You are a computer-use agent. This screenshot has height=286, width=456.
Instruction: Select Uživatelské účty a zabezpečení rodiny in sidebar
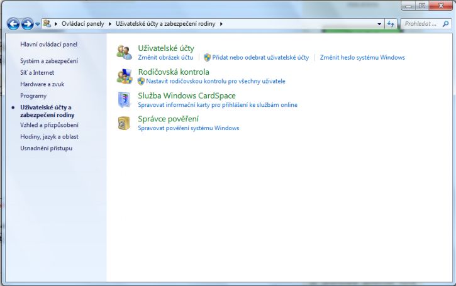[47, 111]
